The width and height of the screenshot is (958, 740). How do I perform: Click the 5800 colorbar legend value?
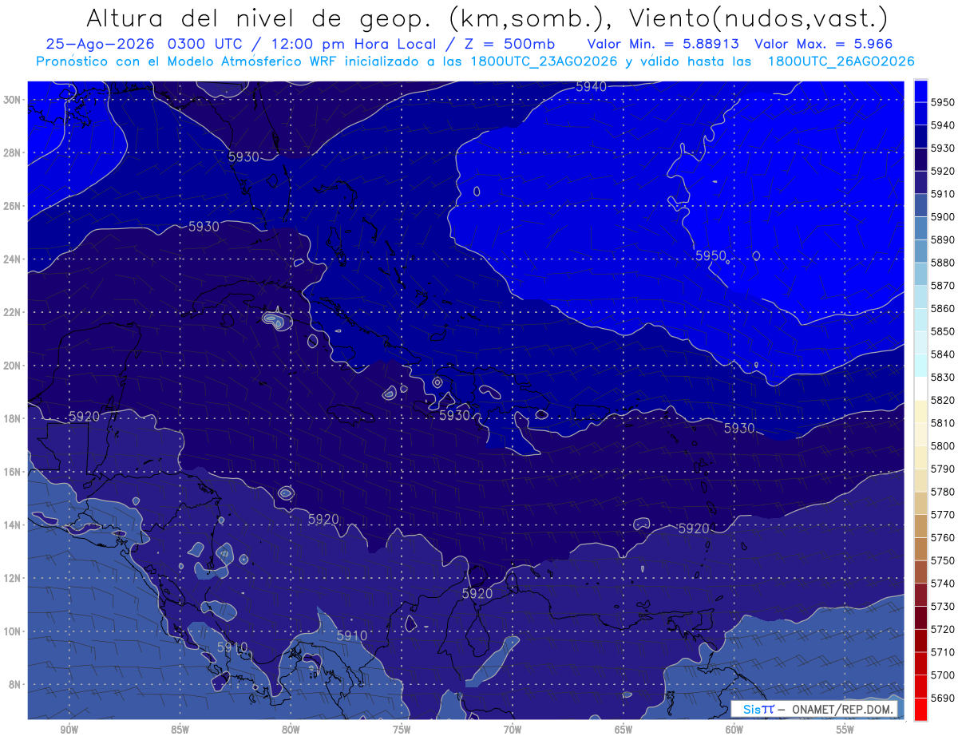942,445
